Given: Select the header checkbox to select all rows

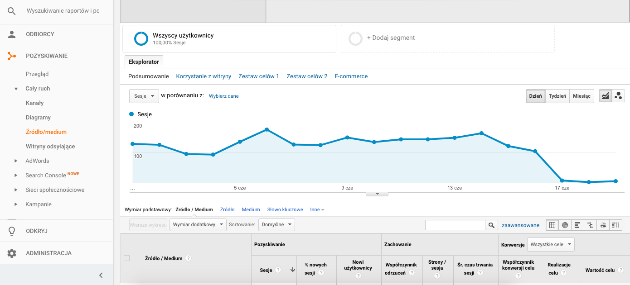Looking at the screenshot, I should pyautogui.click(x=126, y=257).
